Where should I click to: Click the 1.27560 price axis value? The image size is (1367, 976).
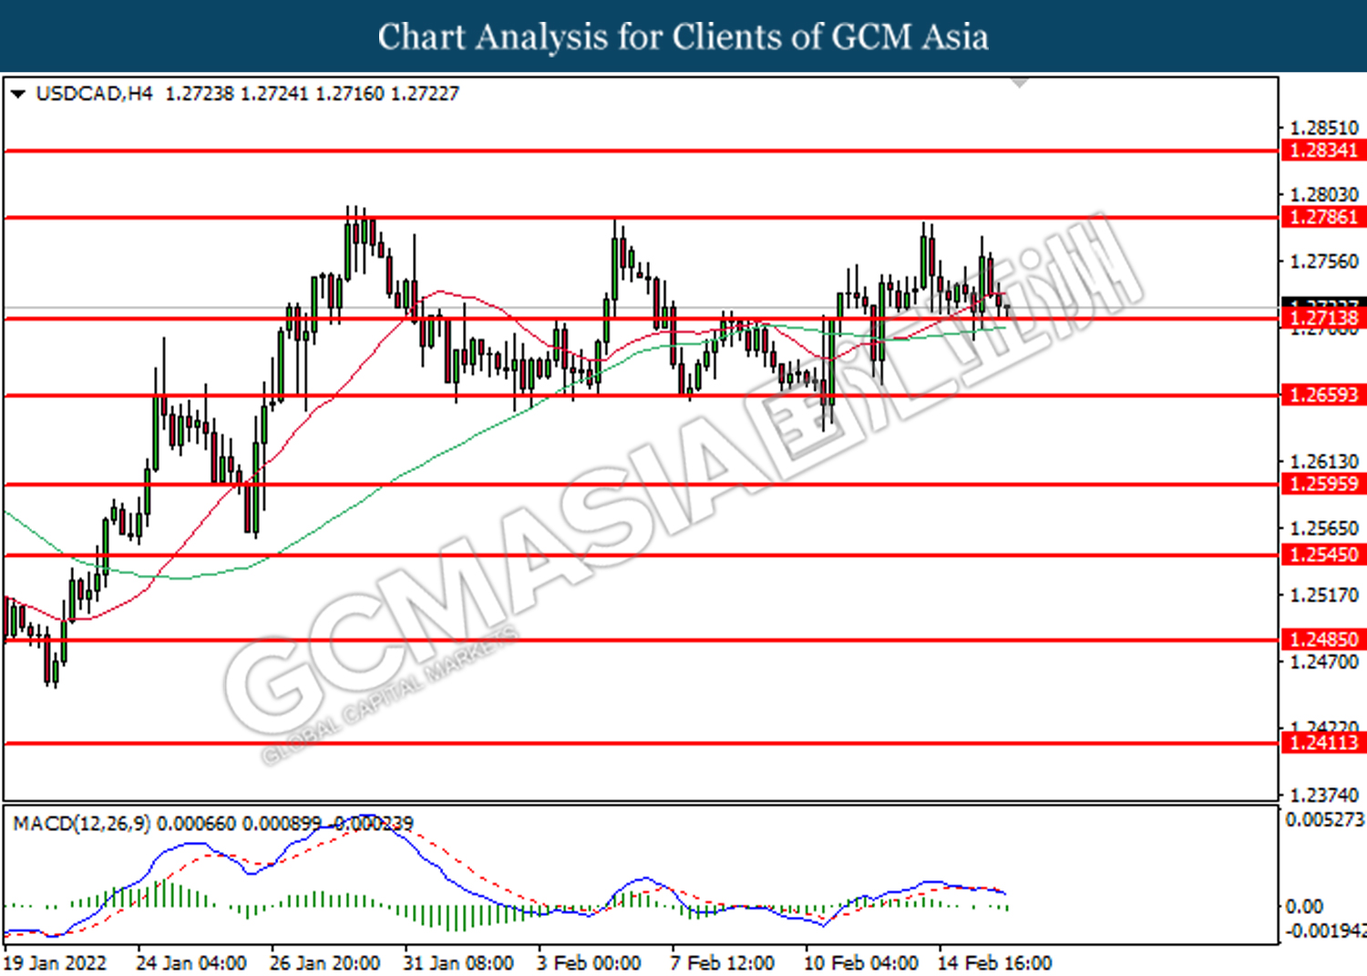pyautogui.click(x=1324, y=262)
